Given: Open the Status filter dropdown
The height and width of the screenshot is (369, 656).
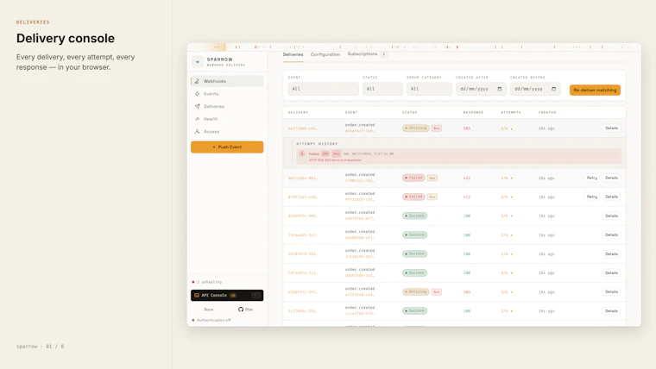Looking at the screenshot, I should (x=382, y=89).
